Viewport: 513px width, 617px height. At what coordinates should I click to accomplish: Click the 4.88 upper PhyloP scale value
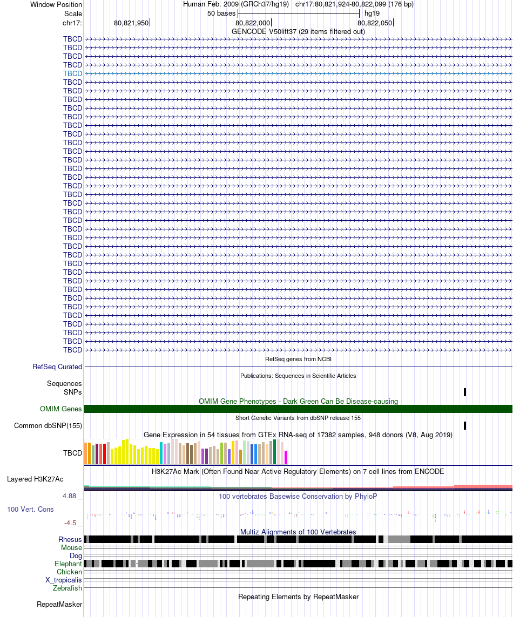click(69, 496)
